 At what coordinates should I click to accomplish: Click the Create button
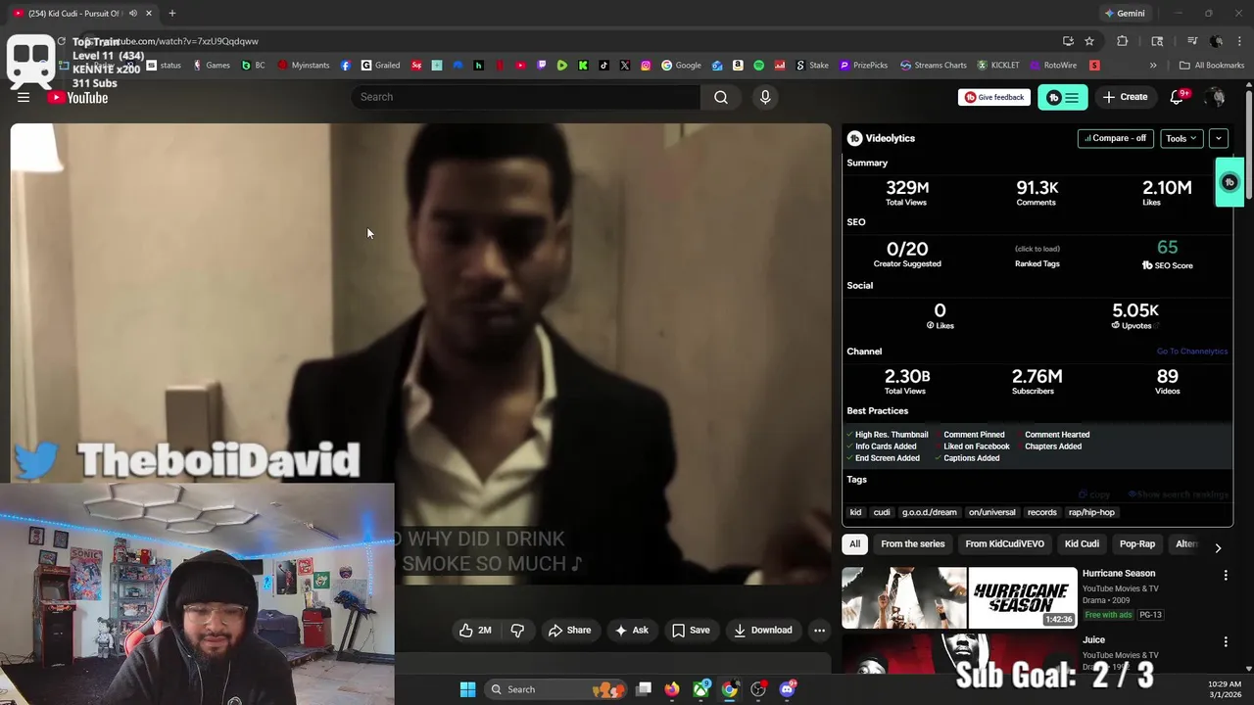tap(1125, 97)
